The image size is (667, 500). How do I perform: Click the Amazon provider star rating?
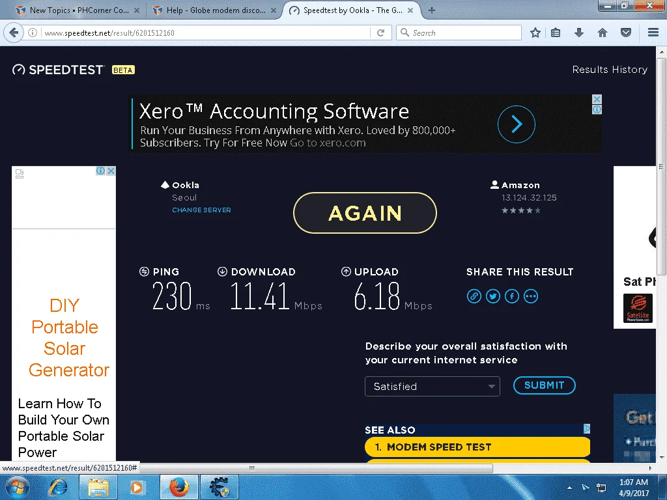point(520,210)
